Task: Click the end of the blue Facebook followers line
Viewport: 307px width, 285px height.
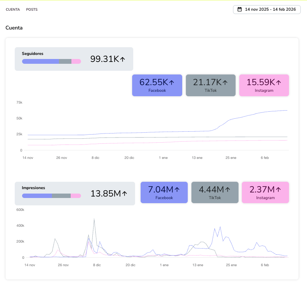Action: pos(287,111)
